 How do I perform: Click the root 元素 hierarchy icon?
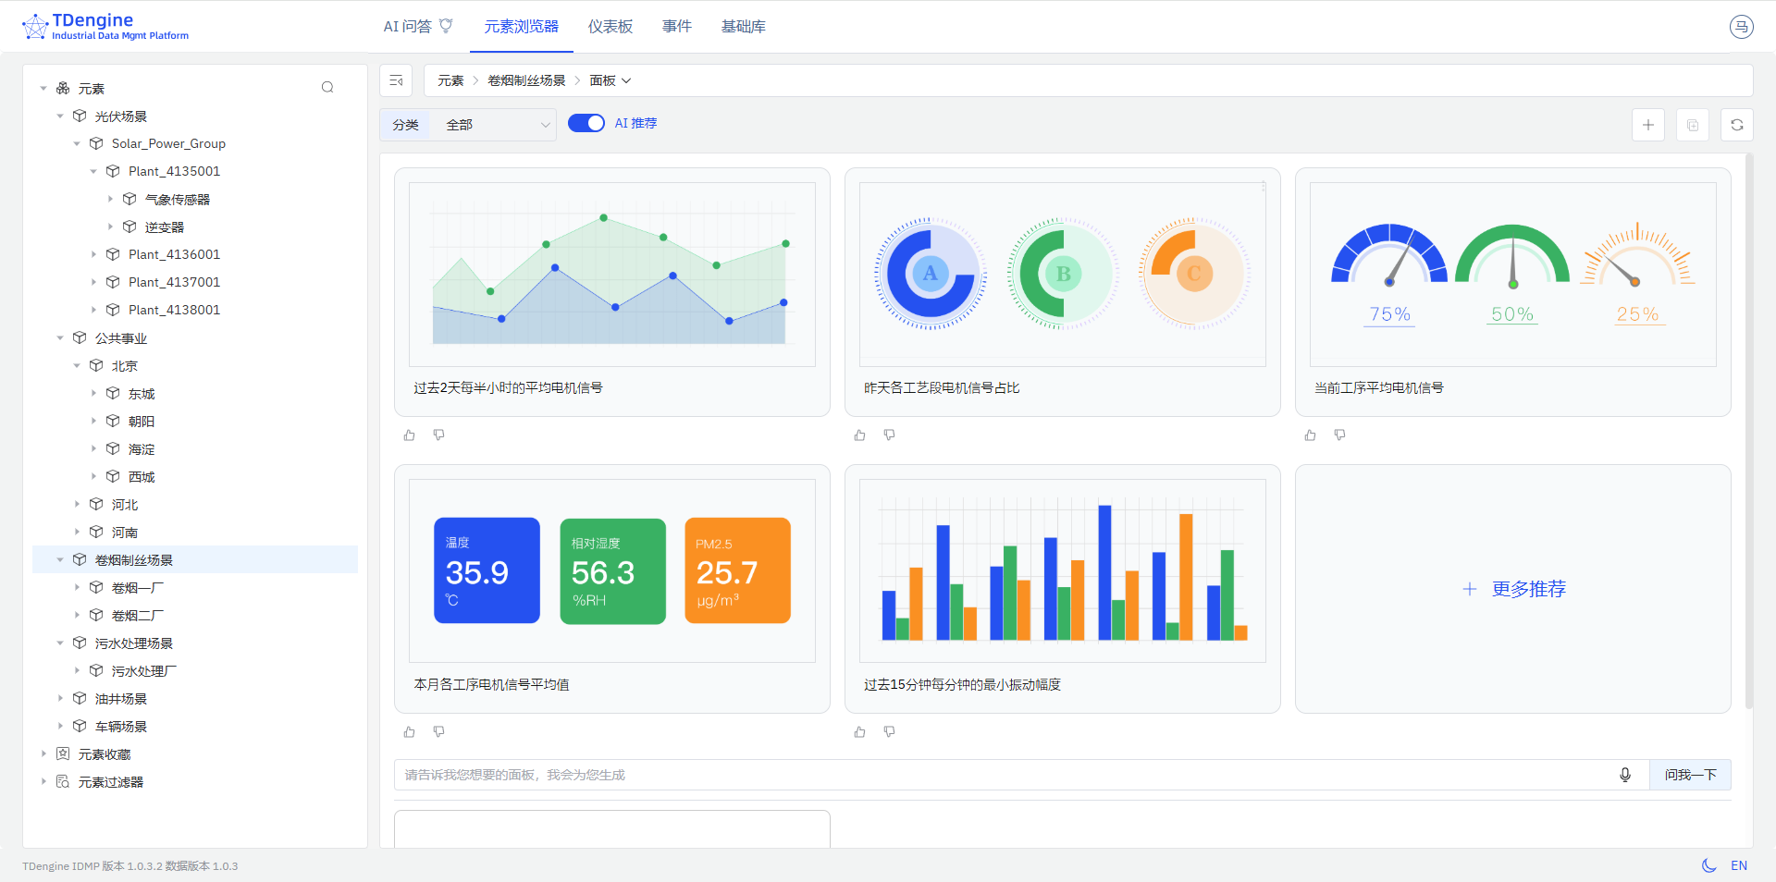tap(63, 88)
